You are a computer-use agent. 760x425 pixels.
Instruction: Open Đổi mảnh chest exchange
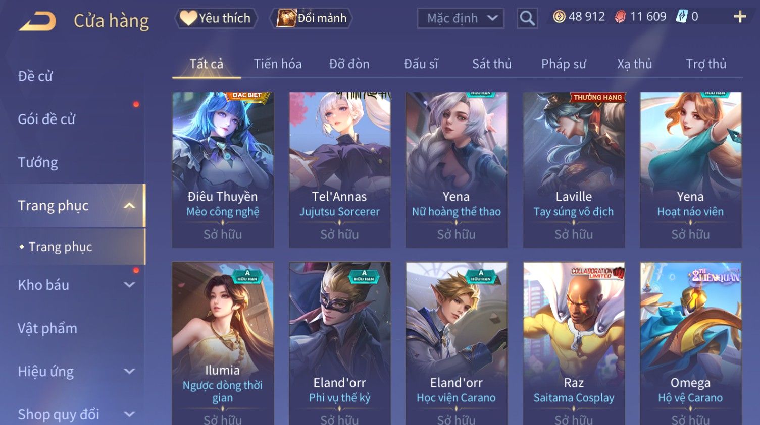click(312, 18)
